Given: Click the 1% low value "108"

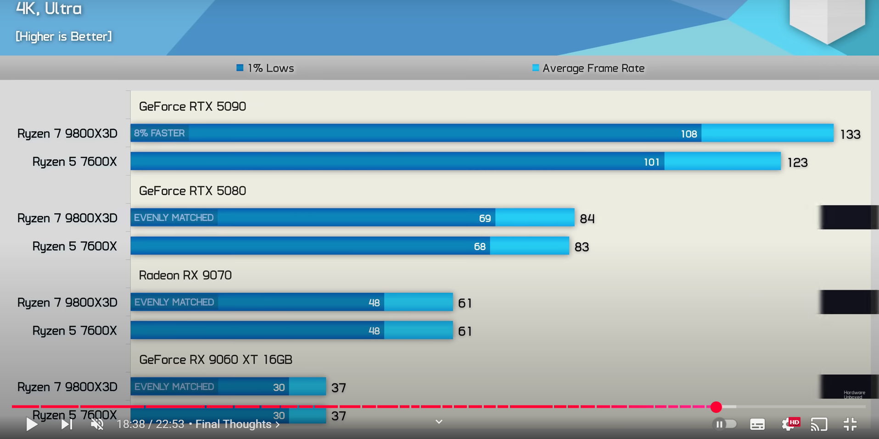Looking at the screenshot, I should coord(689,134).
